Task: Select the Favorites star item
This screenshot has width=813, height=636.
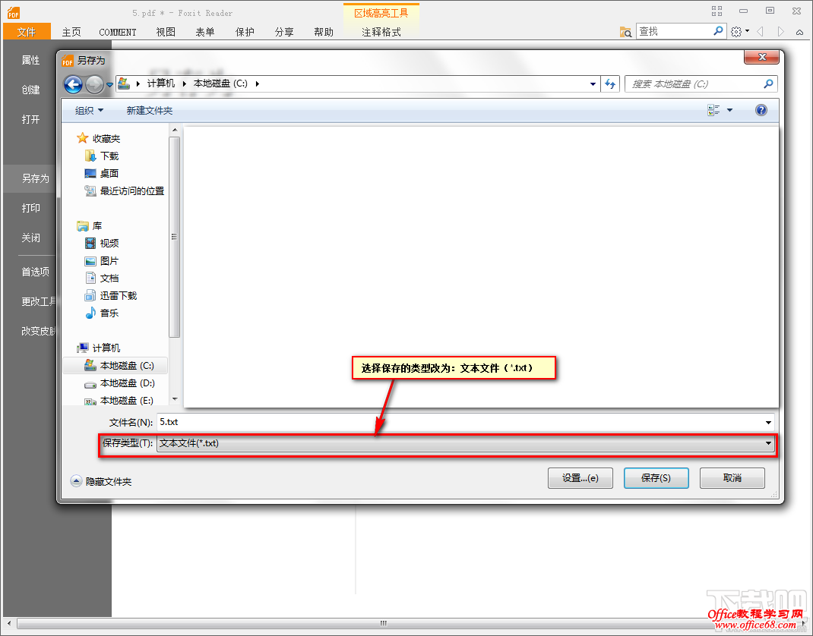Action: click(x=99, y=138)
